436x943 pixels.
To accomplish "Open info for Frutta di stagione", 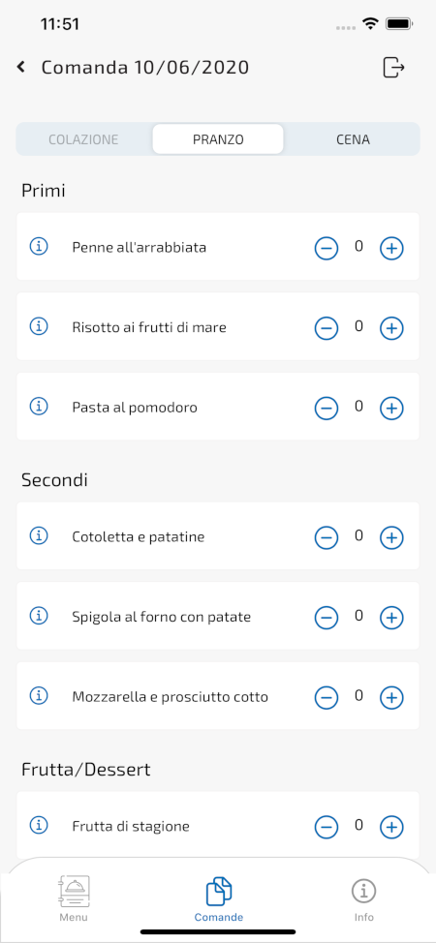I will [39, 825].
